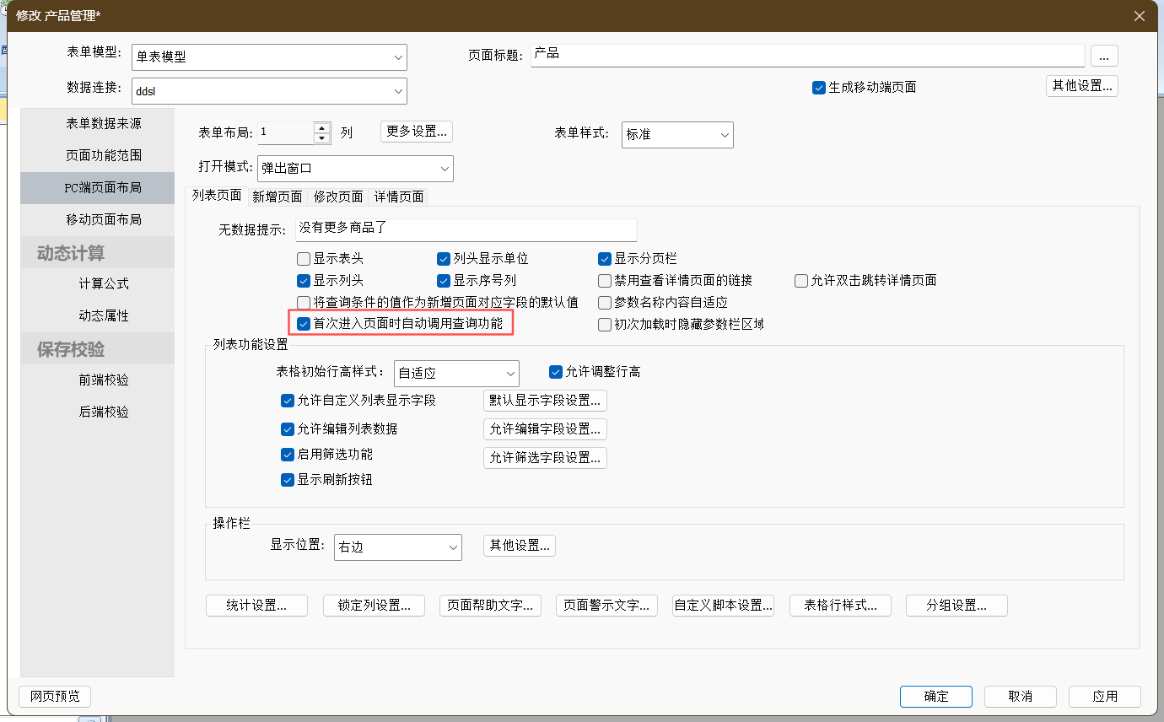Select 移动页面布局 in the left sidebar
1164x722 pixels.
(104, 219)
